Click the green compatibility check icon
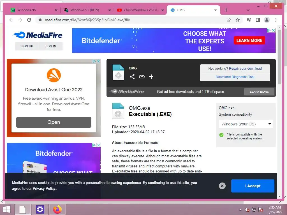This screenshot has height=215, width=287. coord(221,135)
